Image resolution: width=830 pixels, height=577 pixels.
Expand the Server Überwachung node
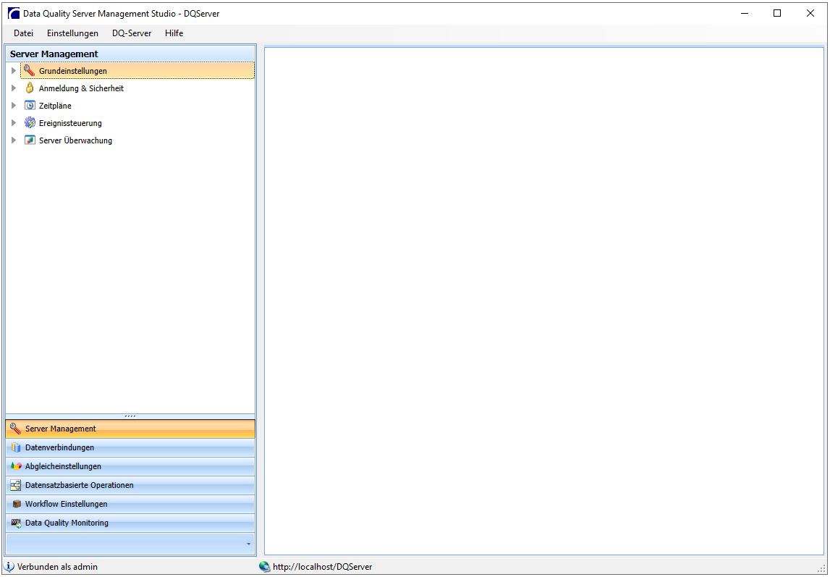pos(14,140)
